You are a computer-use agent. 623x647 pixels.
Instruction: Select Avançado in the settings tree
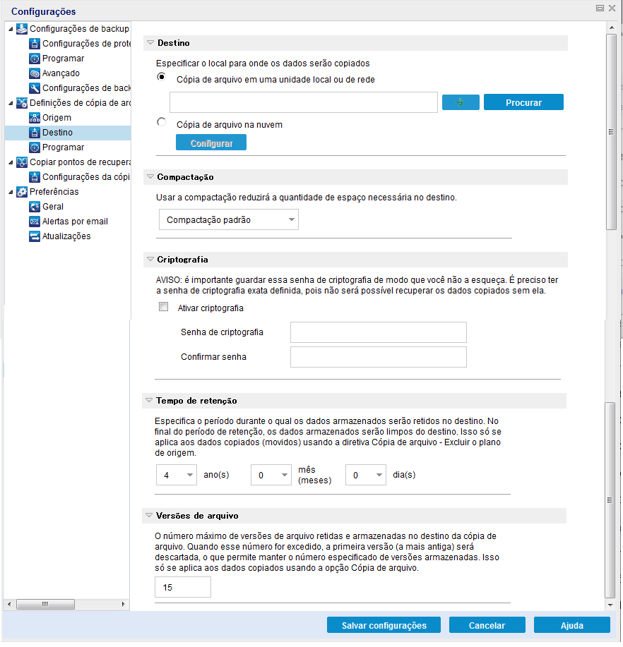tap(61, 73)
